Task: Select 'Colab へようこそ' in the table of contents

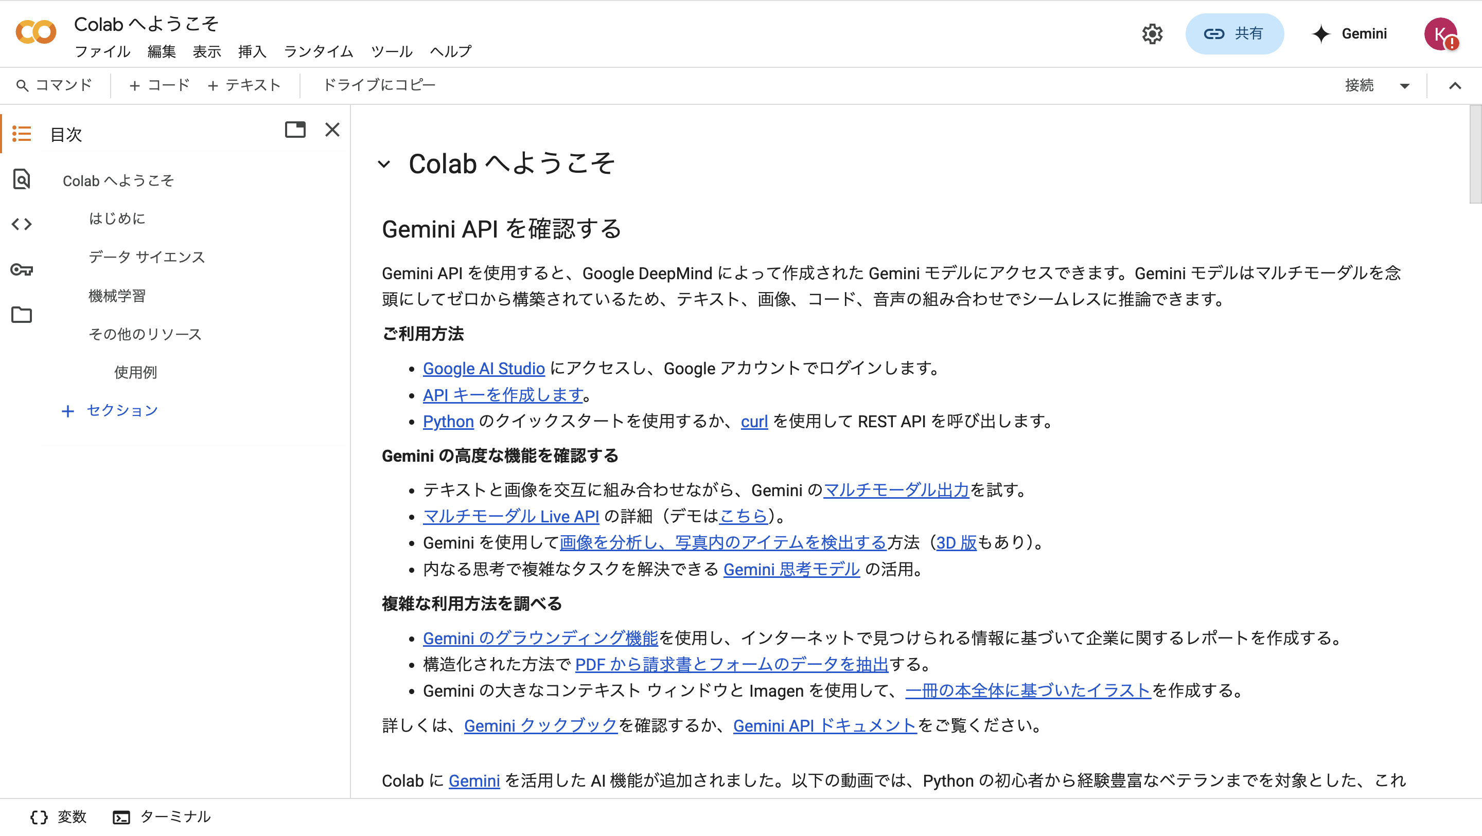Action: tap(118, 180)
